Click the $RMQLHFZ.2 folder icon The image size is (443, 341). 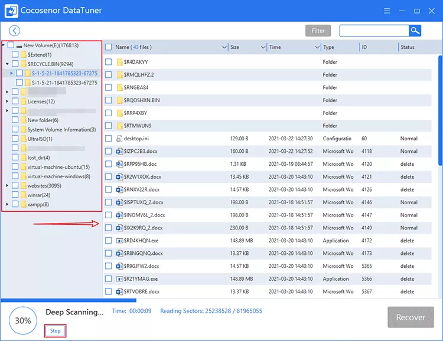[119, 74]
